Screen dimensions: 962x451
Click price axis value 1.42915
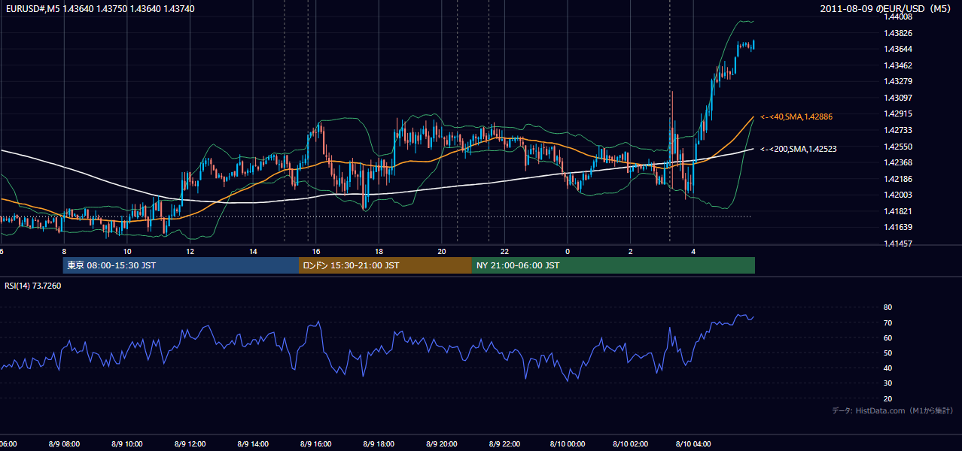[x=898, y=114]
